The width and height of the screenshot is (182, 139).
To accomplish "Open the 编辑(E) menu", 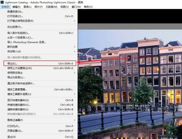I will (x=16, y=7).
